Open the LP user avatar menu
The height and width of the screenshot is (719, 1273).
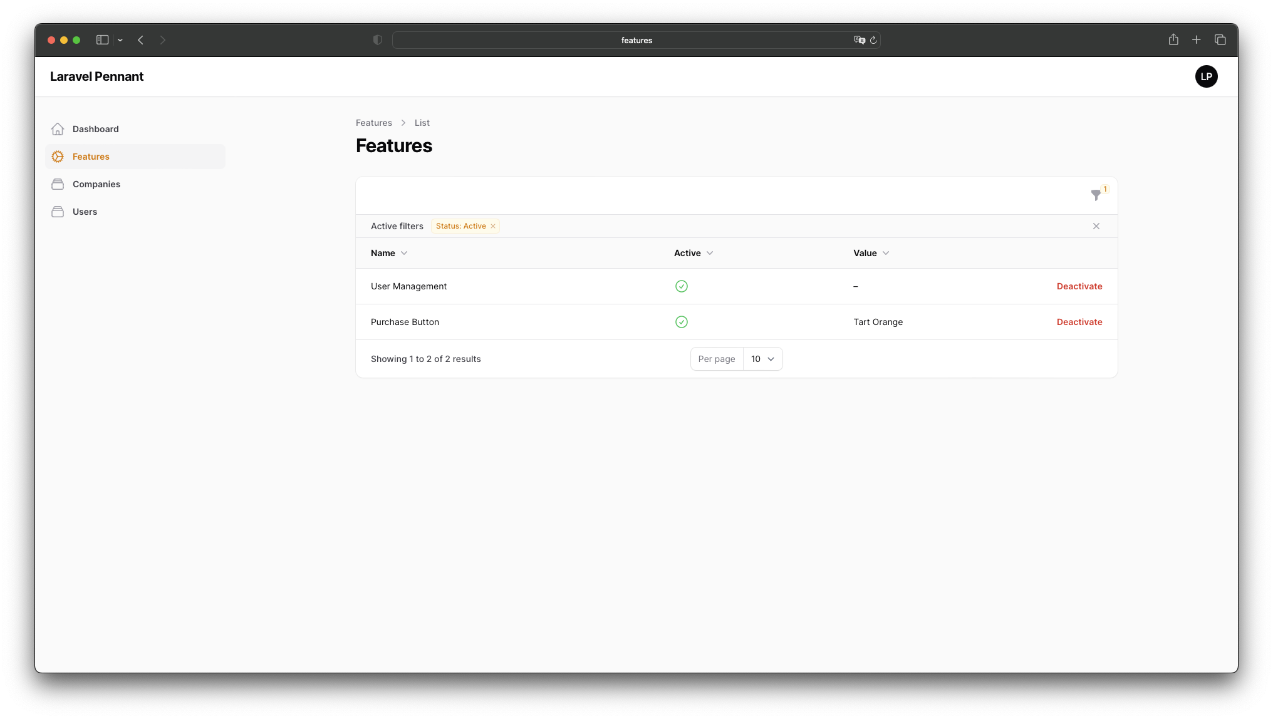[x=1206, y=76]
